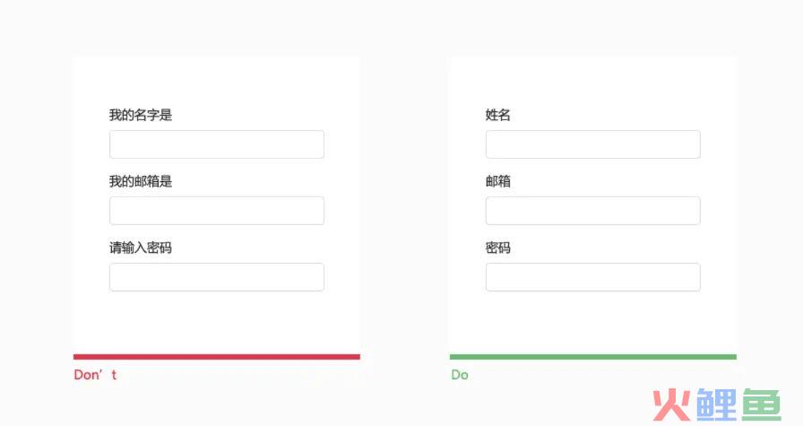The width and height of the screenshot is (803, 426).
Task: Click the green bar under the right form
Action: coord(593,357)
